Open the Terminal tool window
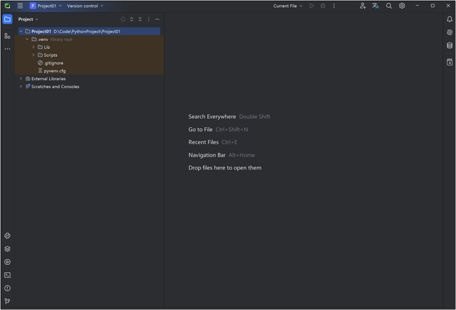456x310 pixels. pos(7,275)
